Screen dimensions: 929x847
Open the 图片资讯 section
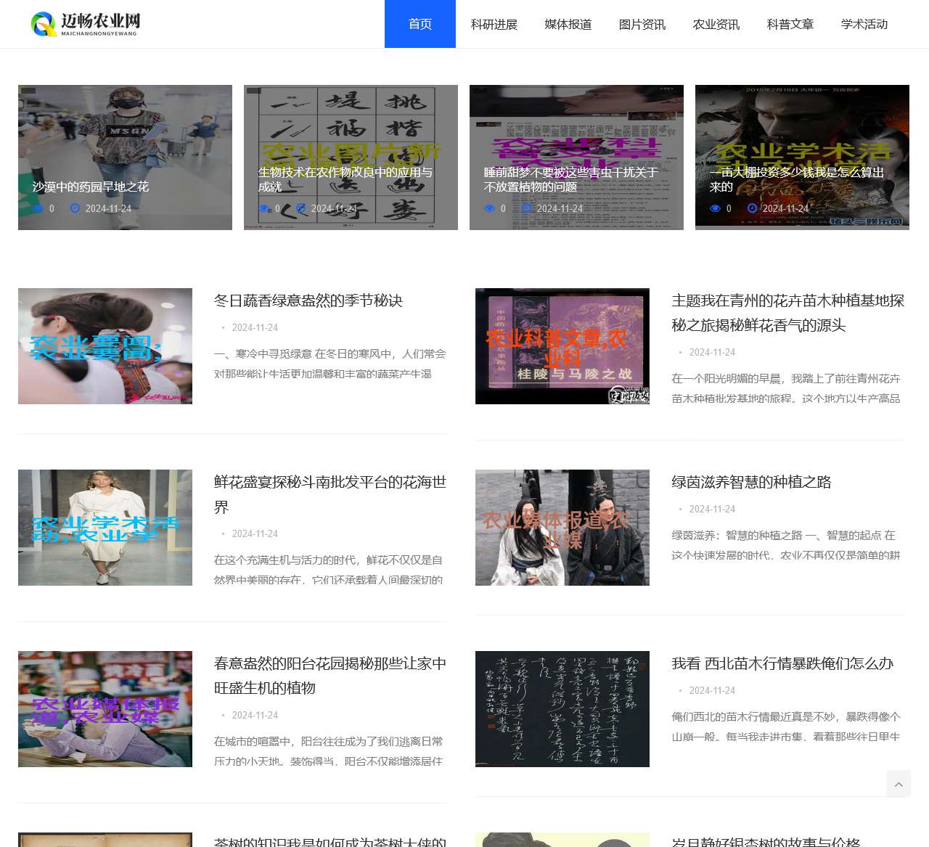(x=642, y=24)
